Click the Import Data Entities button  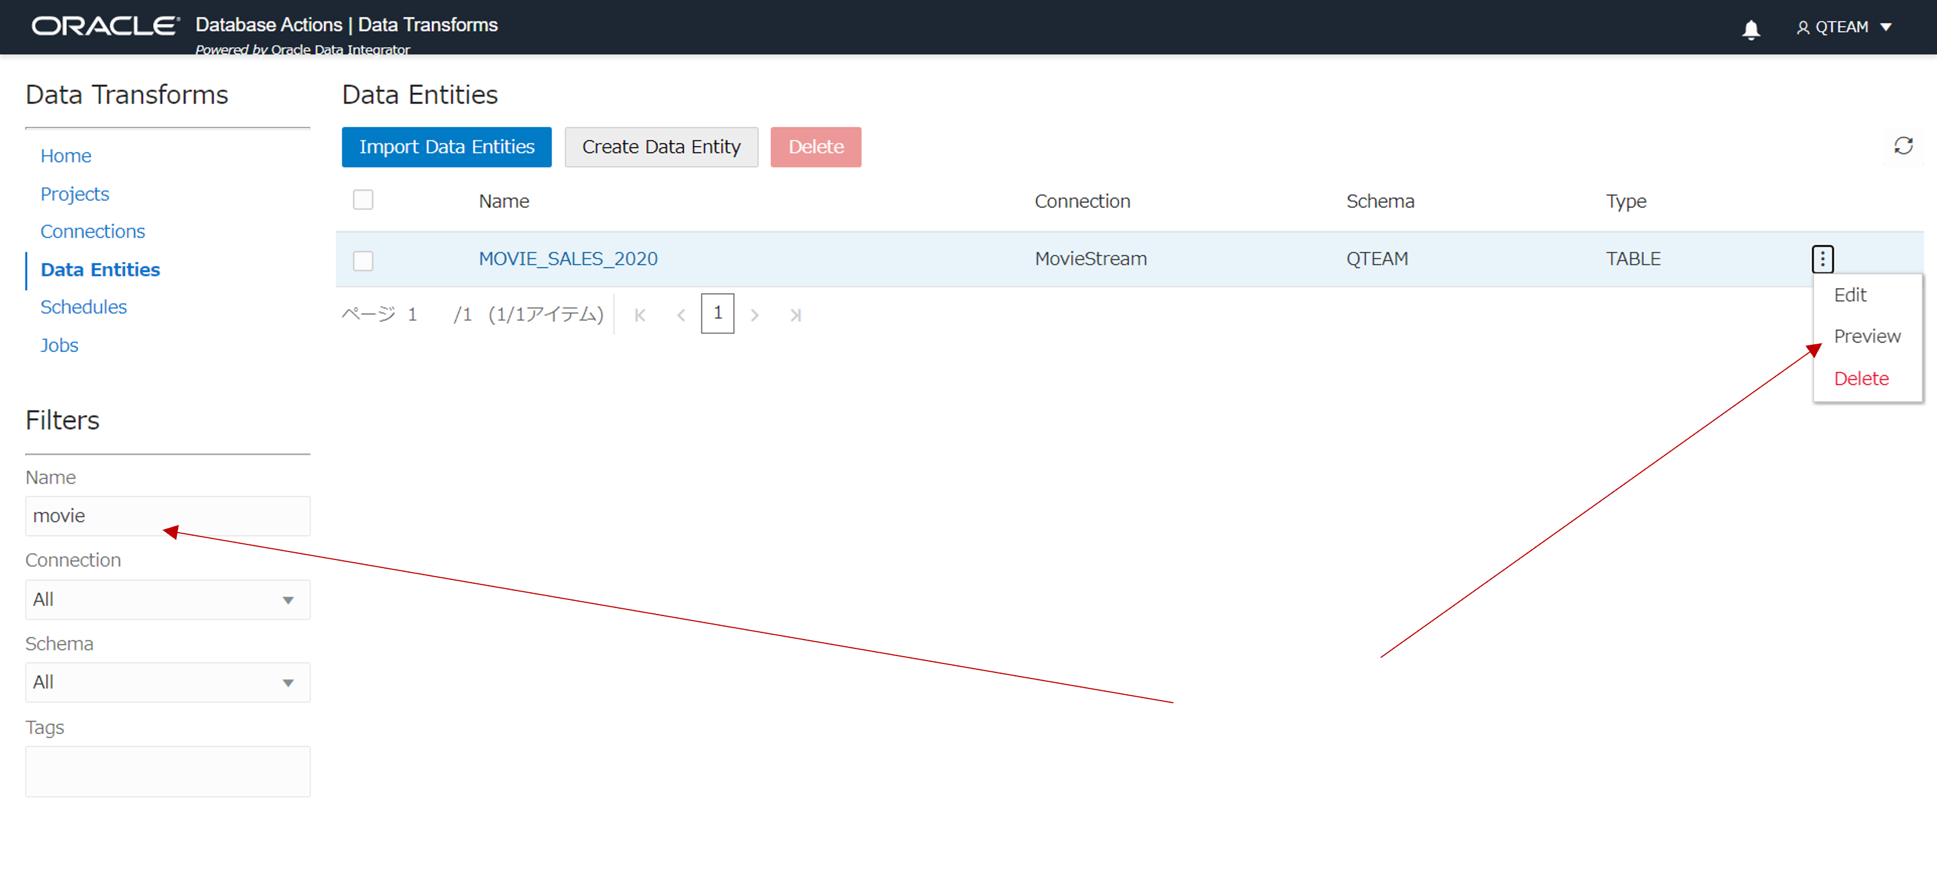tap(446, 147)
